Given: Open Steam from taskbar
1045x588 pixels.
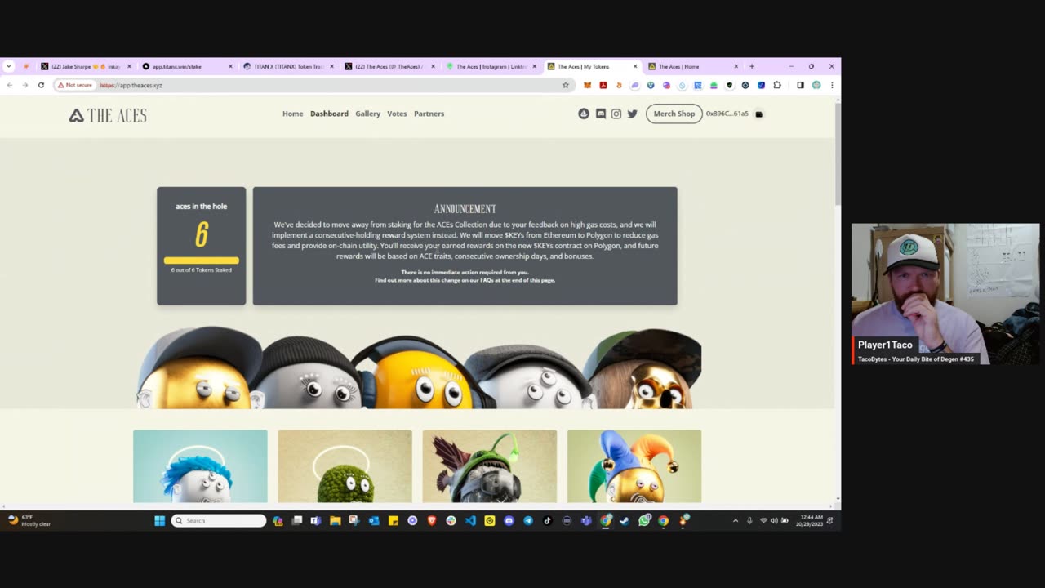Looking at the screenshot, I should (625, 520).
